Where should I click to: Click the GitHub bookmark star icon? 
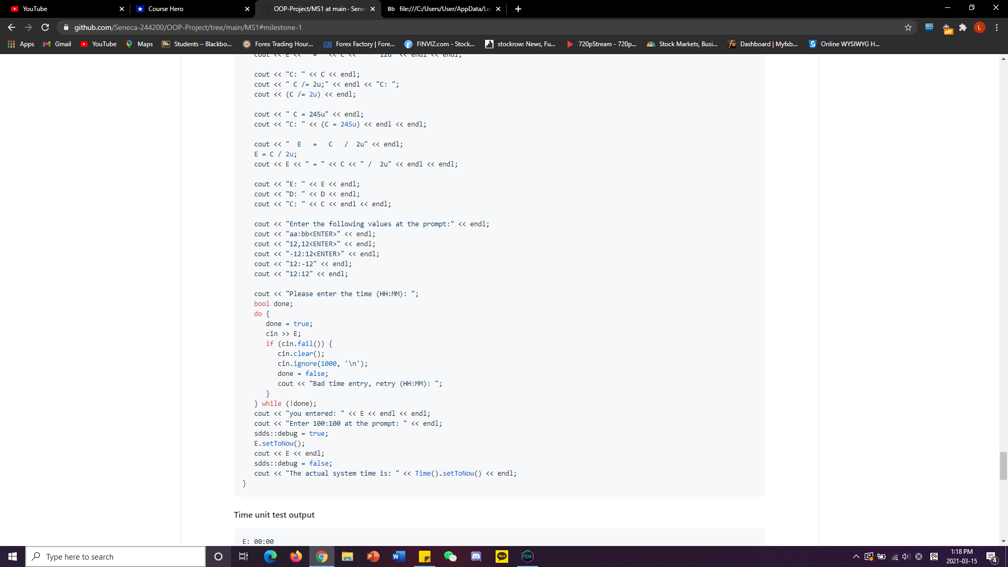click(x=908, y=27)
